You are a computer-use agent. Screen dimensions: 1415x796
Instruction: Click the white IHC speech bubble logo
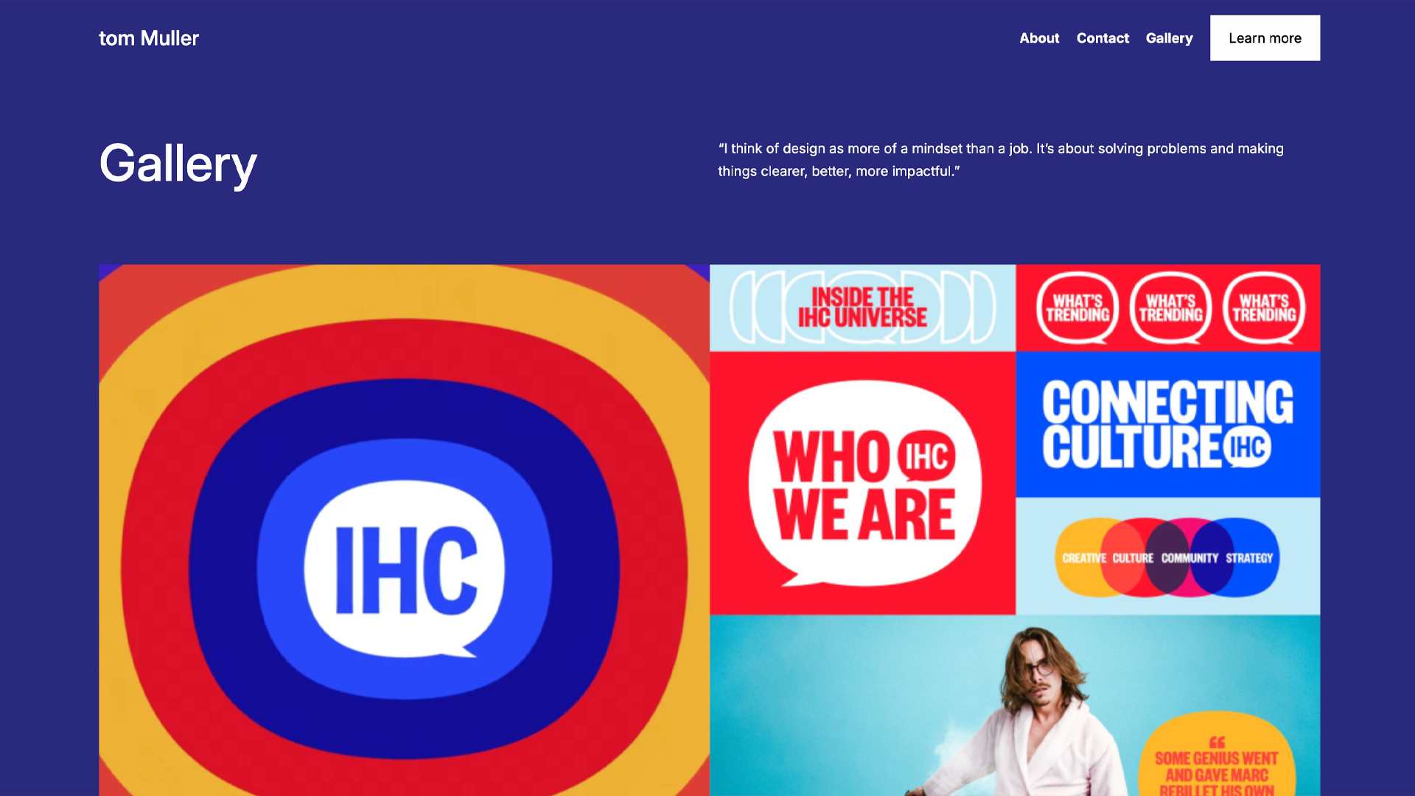click(x=405, y=569)
